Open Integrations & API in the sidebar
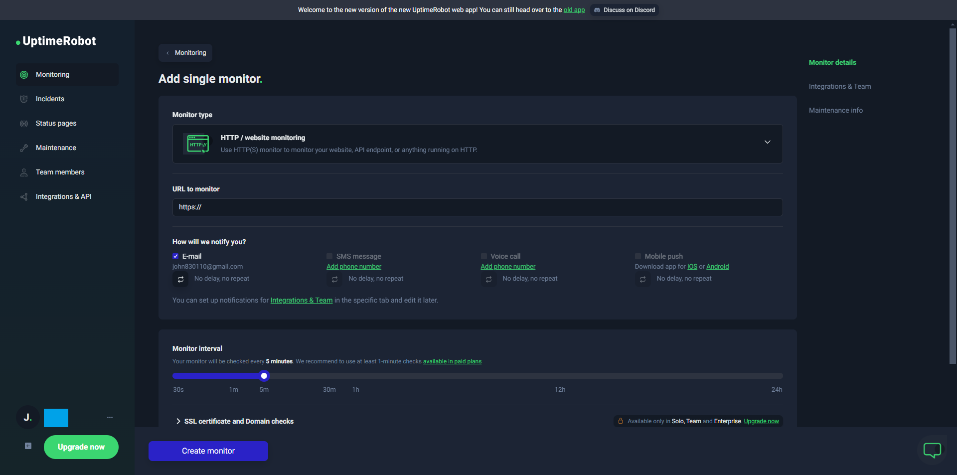The height and width of the screenshot is (475, 957). 67,197
